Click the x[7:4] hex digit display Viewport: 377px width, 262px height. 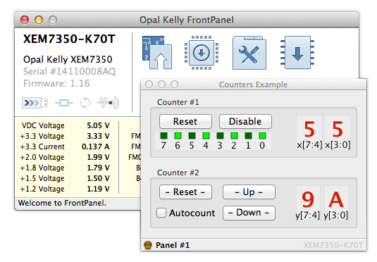point(309,132)
